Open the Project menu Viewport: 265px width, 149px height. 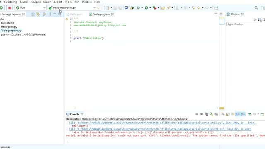click(58, 2)
